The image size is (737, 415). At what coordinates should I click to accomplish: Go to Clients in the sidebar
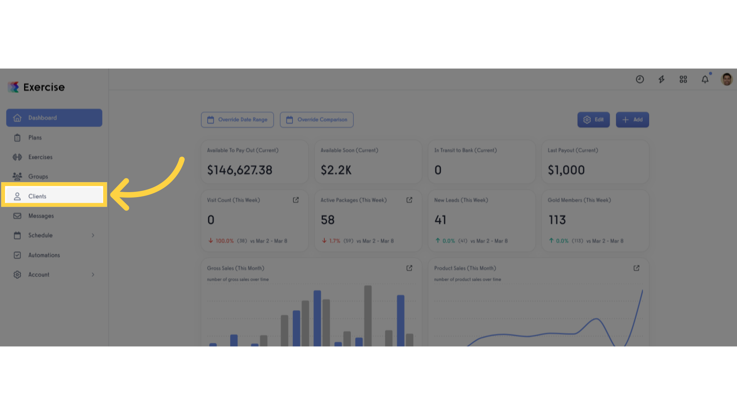(54, 196)
